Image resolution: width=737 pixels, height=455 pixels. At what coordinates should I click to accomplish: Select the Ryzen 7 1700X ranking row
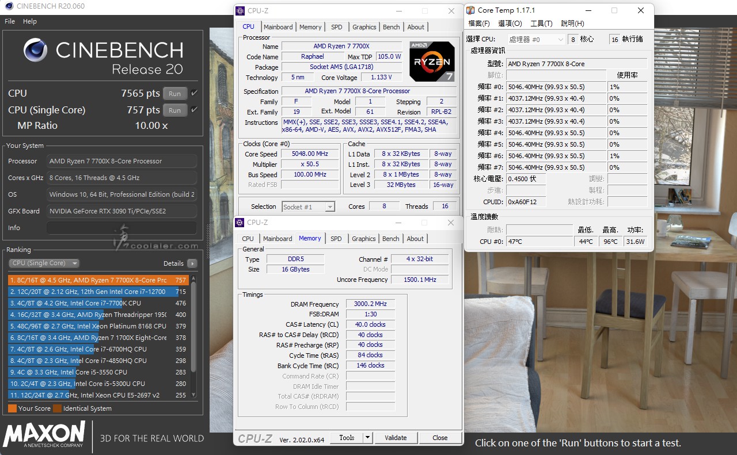pyautogui.click(x=98, y=338)
